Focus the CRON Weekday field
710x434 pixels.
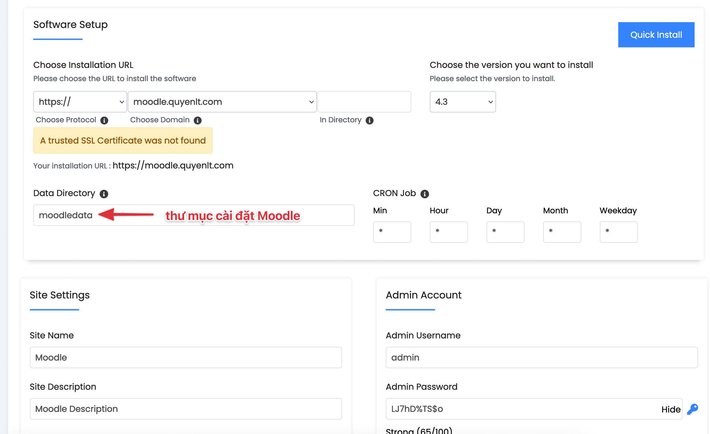(x=619, y=232)
